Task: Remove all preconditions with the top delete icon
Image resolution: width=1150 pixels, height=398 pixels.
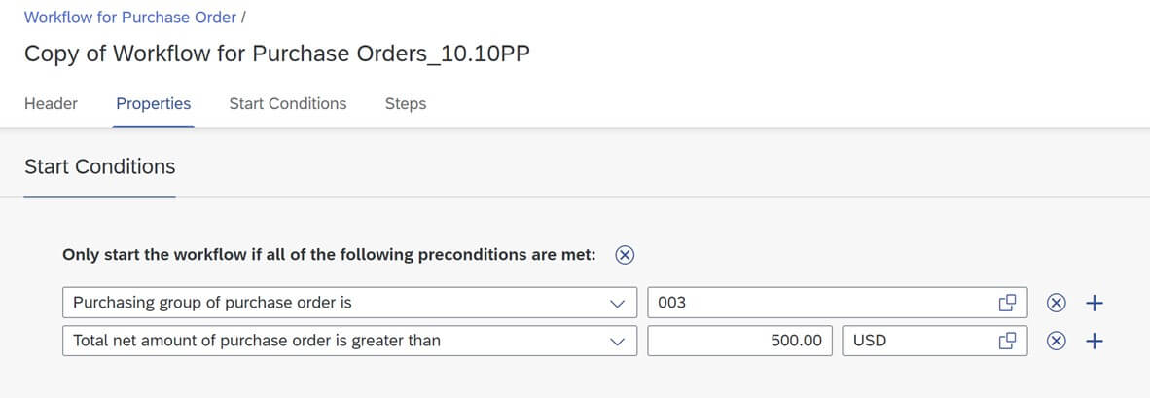Action: point(625,255)
